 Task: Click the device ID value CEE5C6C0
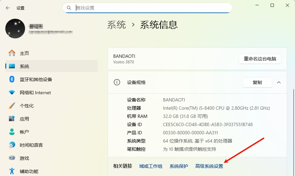pyautogui.click(x=208, y=124)
